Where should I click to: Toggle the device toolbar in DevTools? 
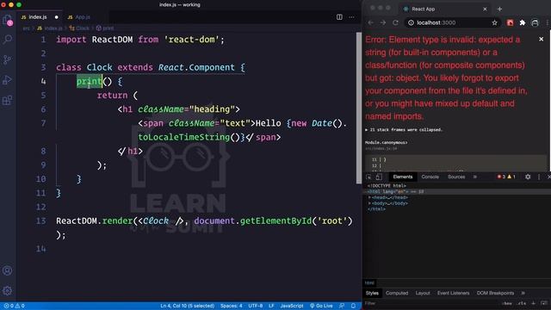point(379,177)
